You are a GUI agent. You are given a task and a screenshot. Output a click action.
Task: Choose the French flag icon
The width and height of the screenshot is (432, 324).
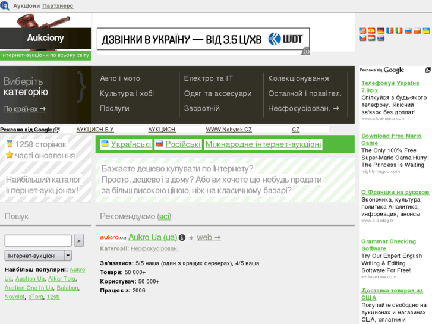(x=390, y=30)
